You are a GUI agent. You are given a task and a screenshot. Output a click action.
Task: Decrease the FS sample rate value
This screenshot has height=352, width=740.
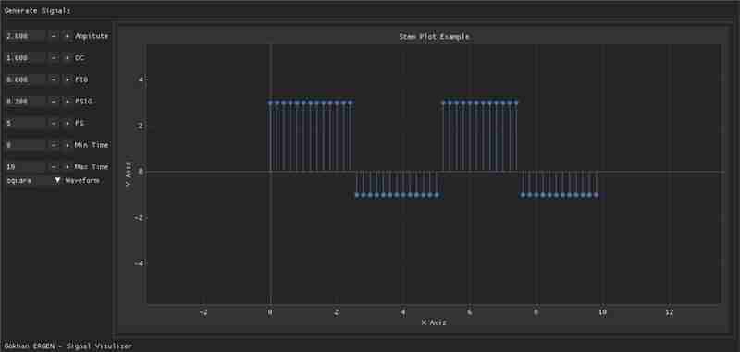coord(54,123)
